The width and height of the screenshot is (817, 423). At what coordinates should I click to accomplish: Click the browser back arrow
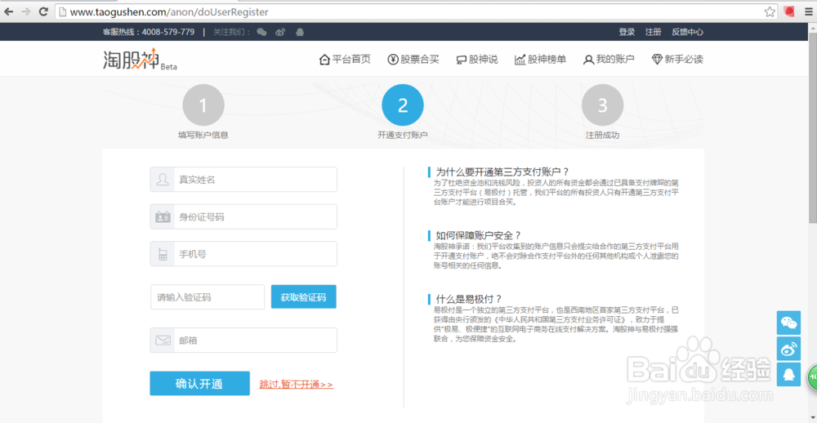coord(8,11)
